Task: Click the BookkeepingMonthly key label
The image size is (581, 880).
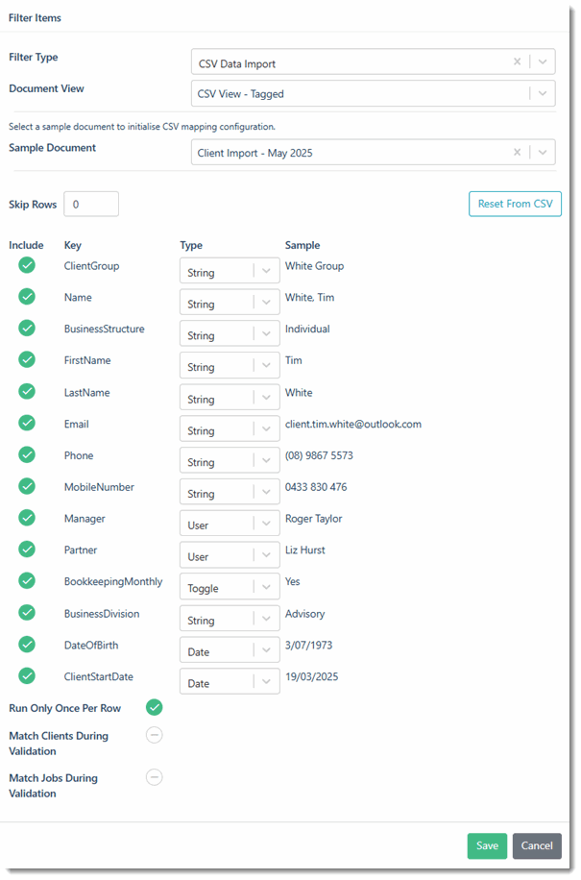Action: pos(113,582)
